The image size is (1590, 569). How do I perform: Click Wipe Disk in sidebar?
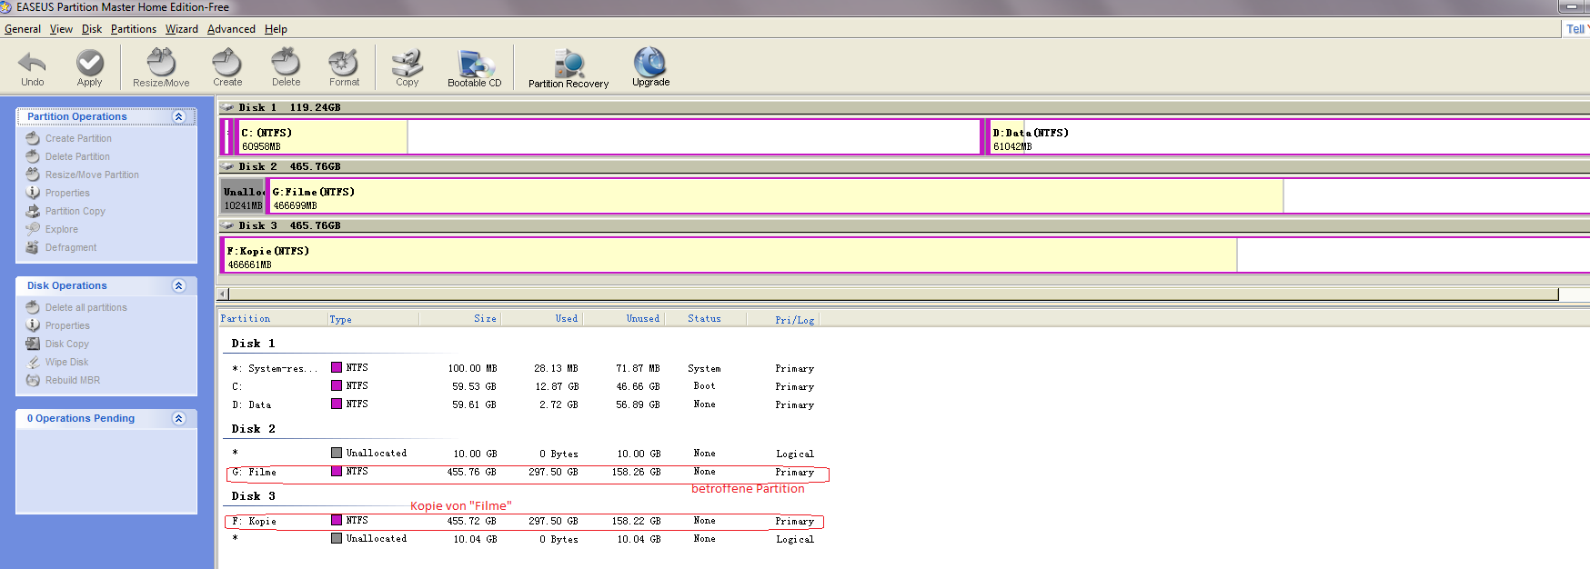click(66, 362)
